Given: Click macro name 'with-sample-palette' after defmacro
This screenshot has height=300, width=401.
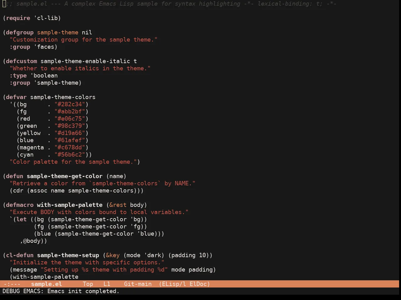Looking at the screenshot, I should point(70,205).
